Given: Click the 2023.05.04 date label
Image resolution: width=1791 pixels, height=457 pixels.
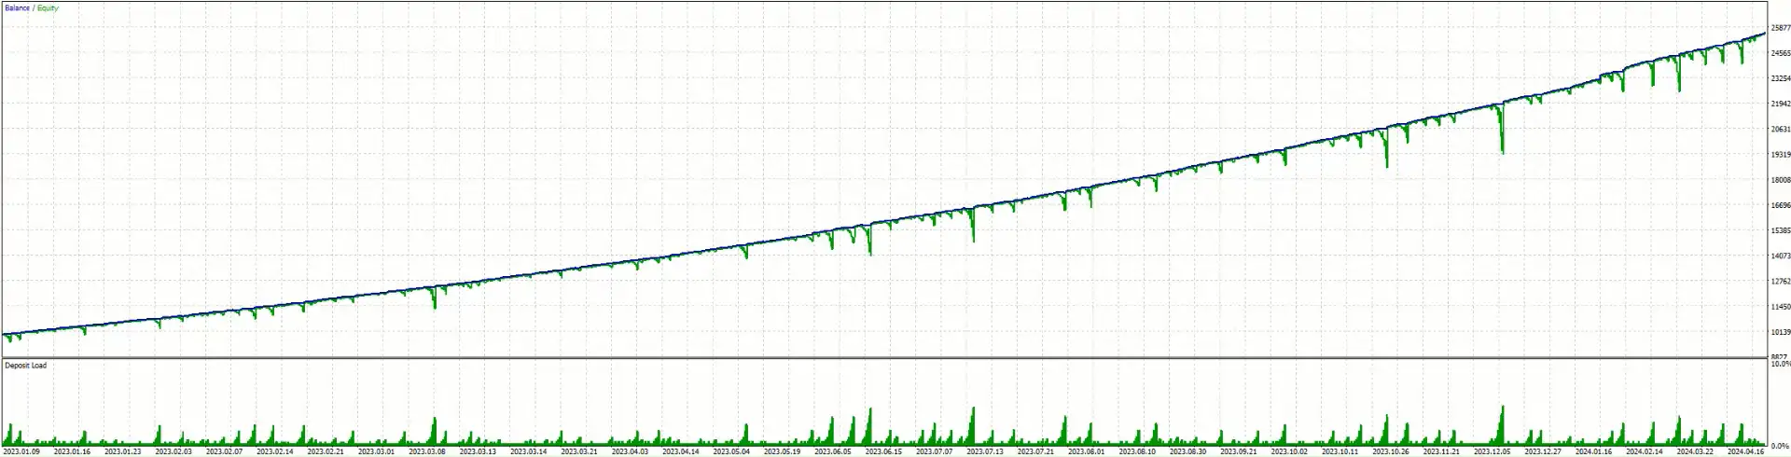Looking at the screenshot, I should coord(732,451).
